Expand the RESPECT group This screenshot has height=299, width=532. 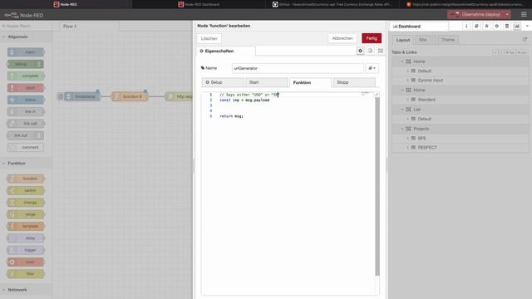pyautogui.click(x=408, y=148)
